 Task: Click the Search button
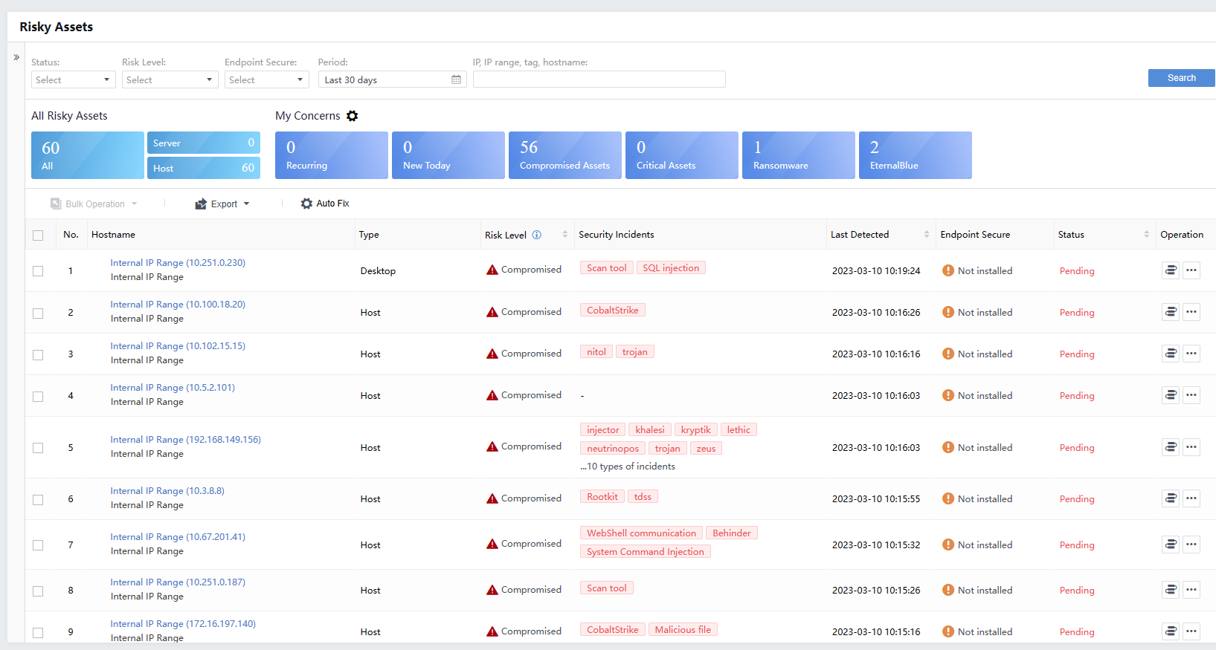[1180, 78]
